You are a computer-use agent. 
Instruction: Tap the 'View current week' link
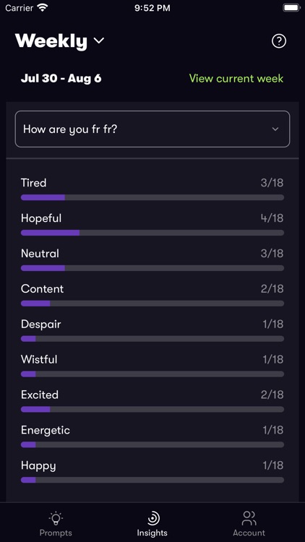[x=236, y=79]
